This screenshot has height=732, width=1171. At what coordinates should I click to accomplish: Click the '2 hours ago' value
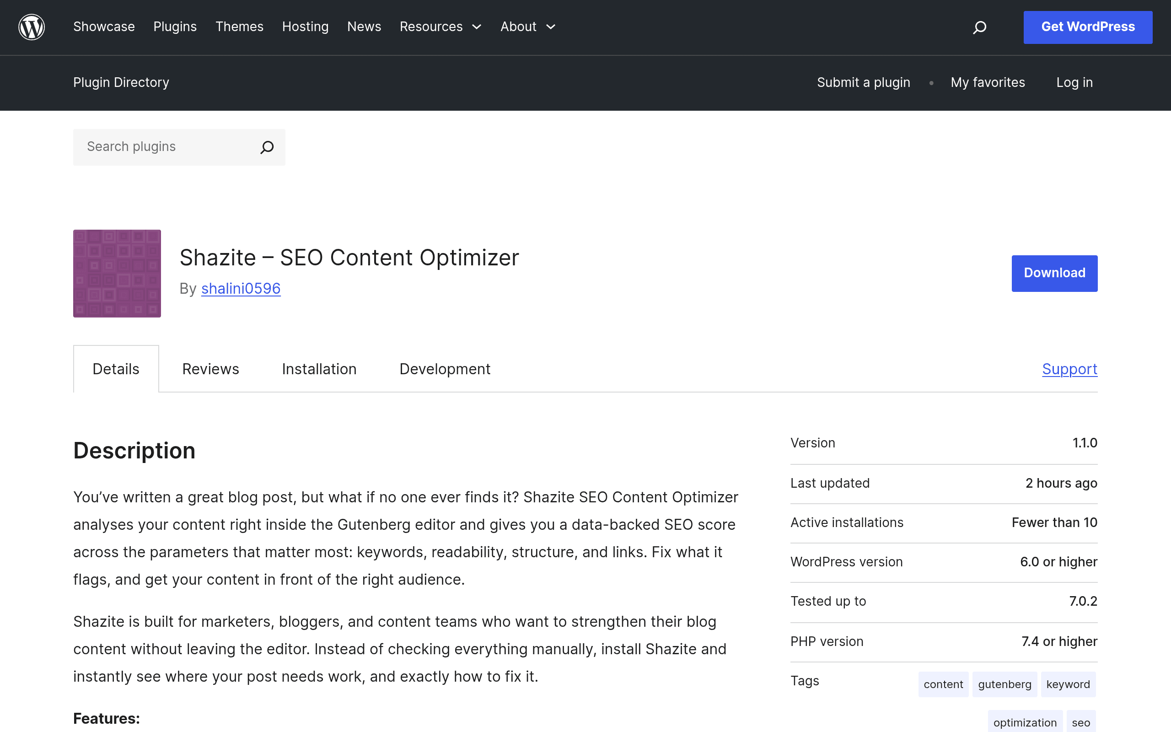tap(1061, 483)
